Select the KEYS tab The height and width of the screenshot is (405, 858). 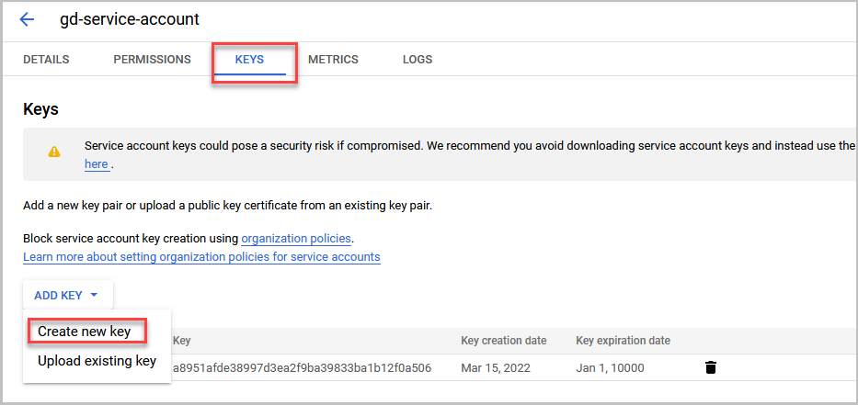click(x=249, y=60)
